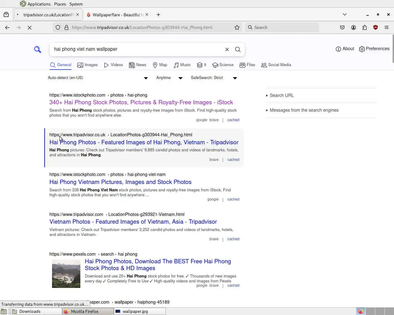Open the list all tabs dropdown

(345, 14)
